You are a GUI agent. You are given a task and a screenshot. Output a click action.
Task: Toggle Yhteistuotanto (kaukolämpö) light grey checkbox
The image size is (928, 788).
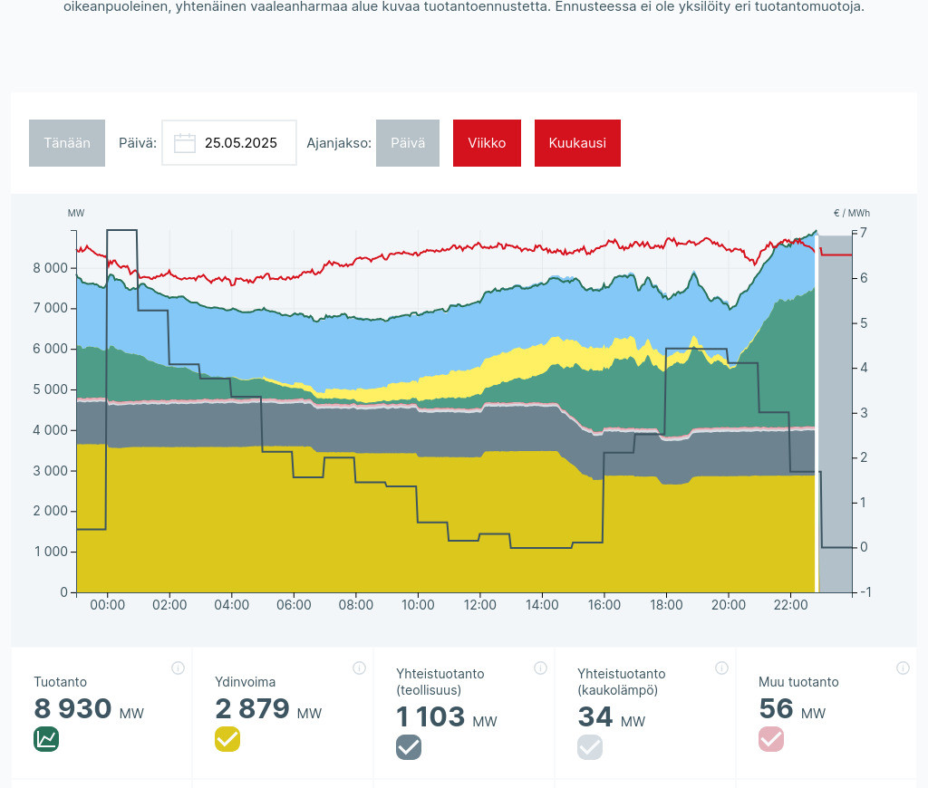click(x=590, y=747)
